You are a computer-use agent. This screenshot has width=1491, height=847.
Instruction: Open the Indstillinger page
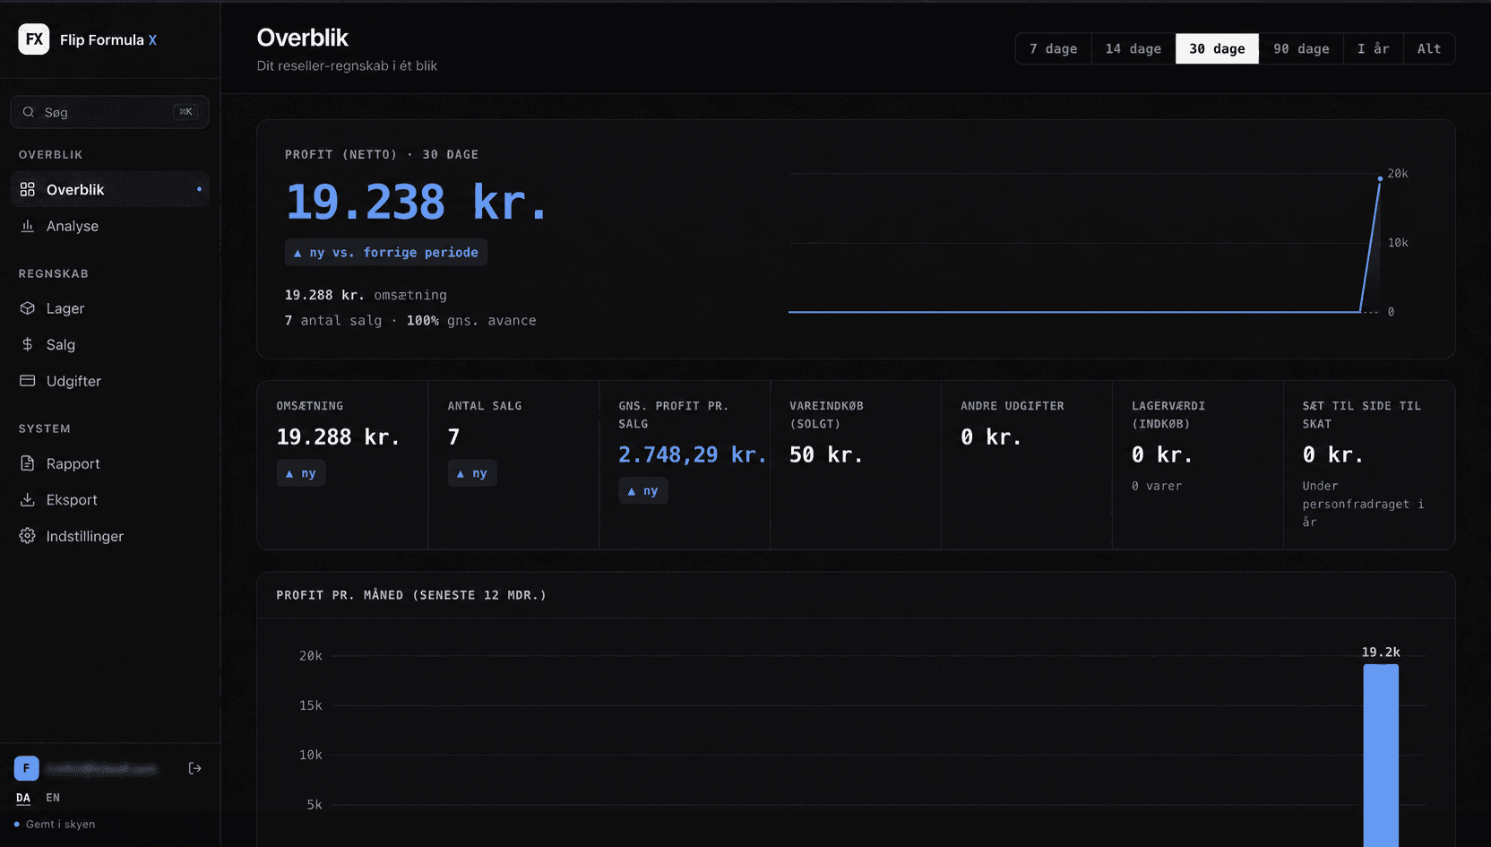109,536
